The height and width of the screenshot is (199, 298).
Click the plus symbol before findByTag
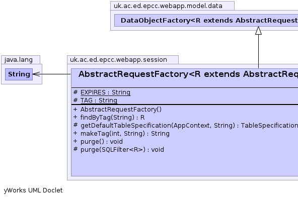(x=76, y=117)
